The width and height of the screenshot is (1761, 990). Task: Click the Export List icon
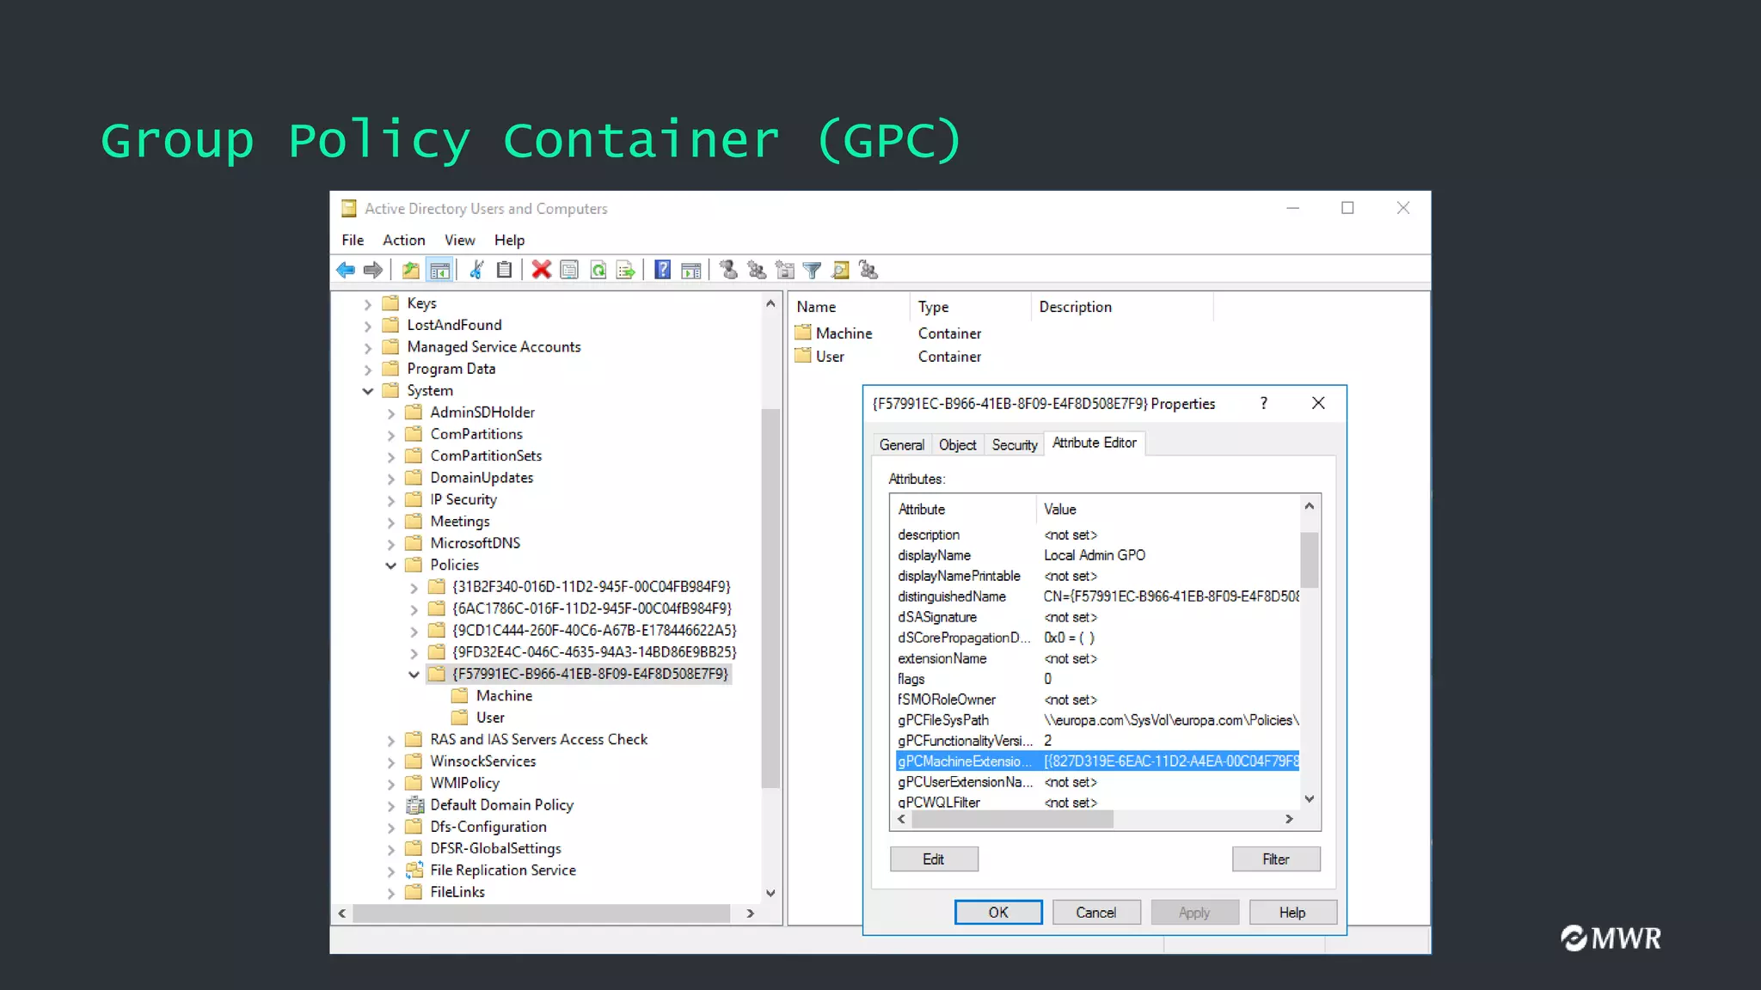[x=626, y=270]
